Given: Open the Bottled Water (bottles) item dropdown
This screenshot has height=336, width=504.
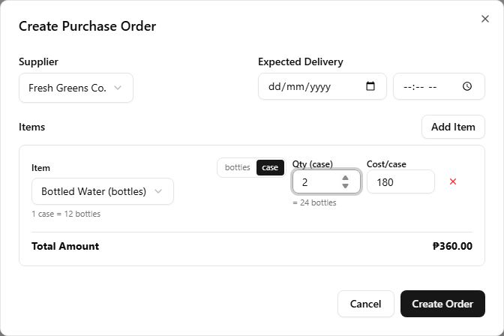Looking at the screenshot, I should 103,191.
